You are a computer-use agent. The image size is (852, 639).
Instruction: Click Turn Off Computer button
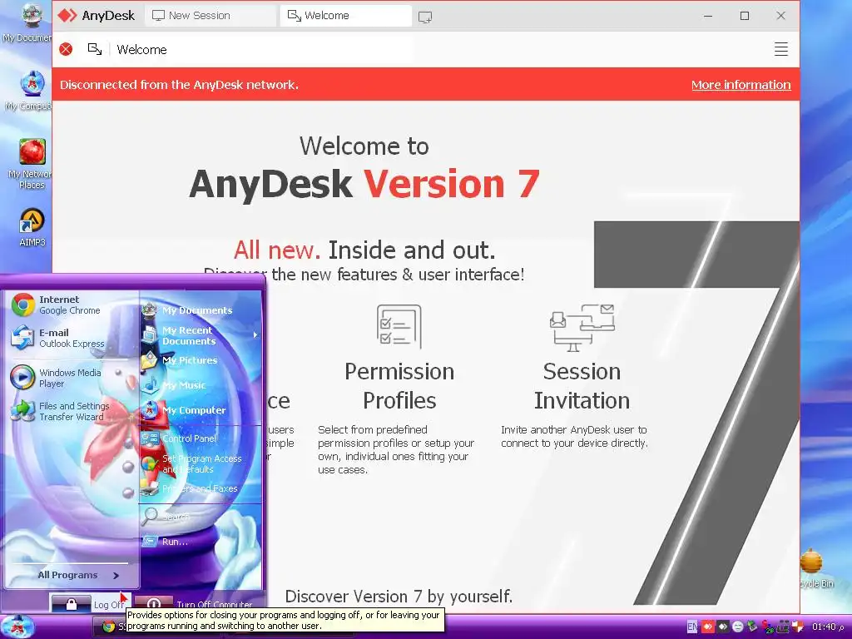coord(193,603)
